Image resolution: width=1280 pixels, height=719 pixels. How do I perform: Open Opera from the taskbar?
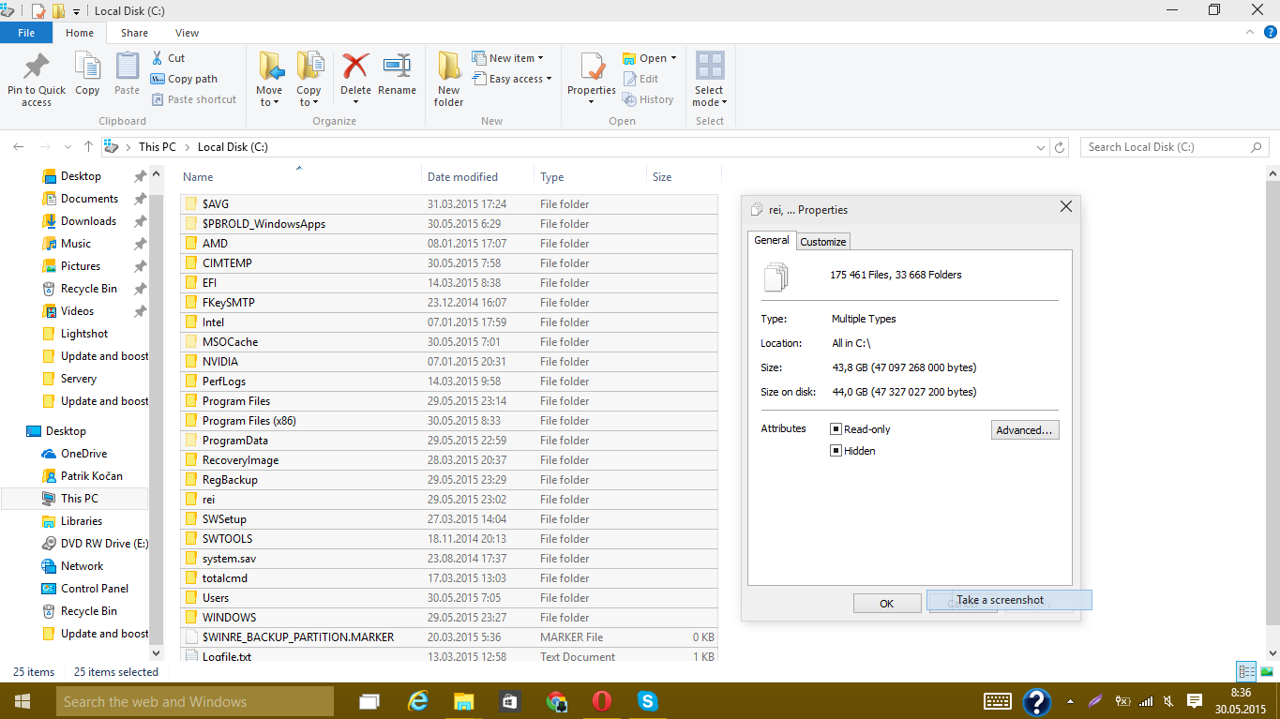tap(601, 701)
